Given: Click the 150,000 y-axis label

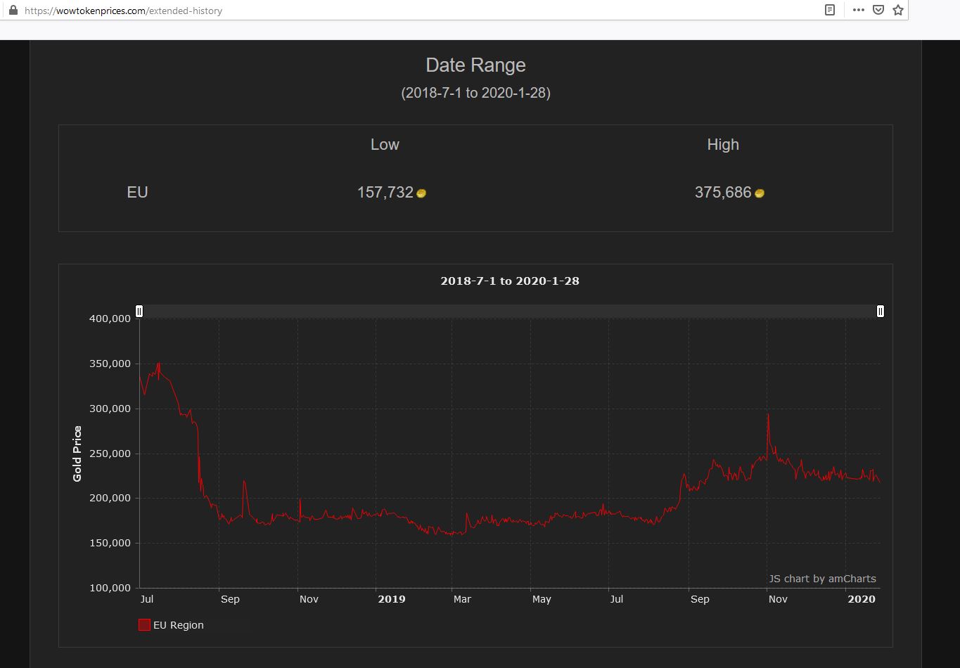Looking at the screenshot, I should 110,543.
